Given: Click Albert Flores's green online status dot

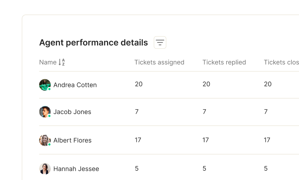Looking at the screenshot, I should point(49,144).
